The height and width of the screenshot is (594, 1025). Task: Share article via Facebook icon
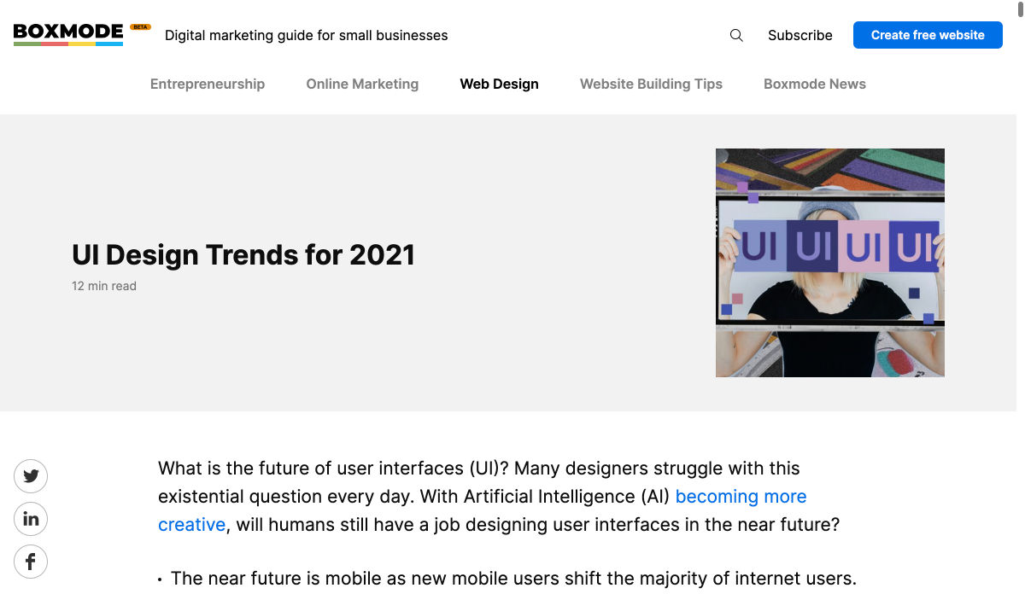31,562
